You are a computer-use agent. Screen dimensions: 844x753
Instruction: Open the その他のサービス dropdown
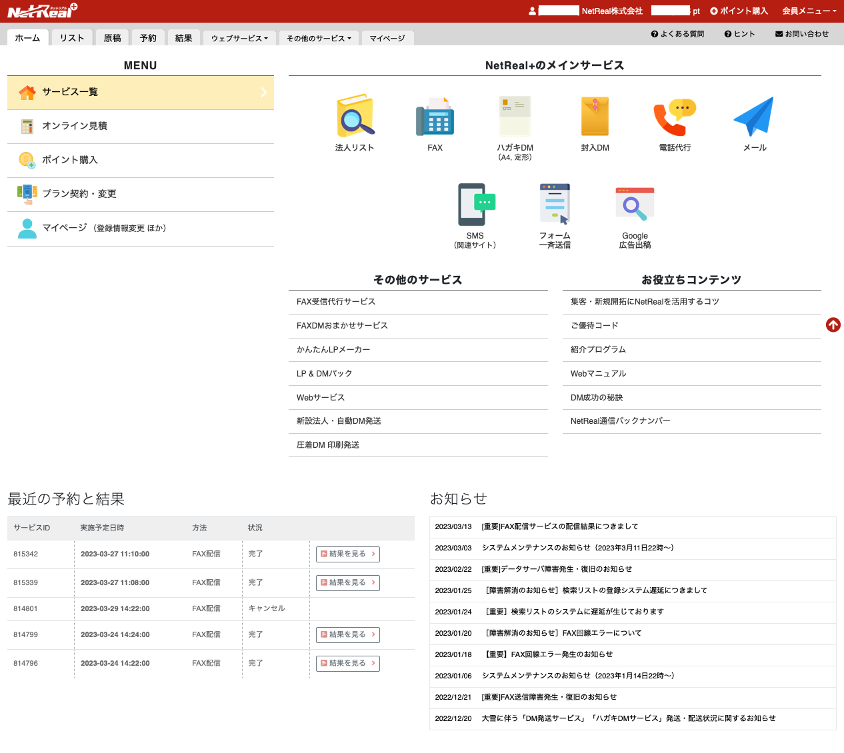pyautogui.click(x=319, y=37)
